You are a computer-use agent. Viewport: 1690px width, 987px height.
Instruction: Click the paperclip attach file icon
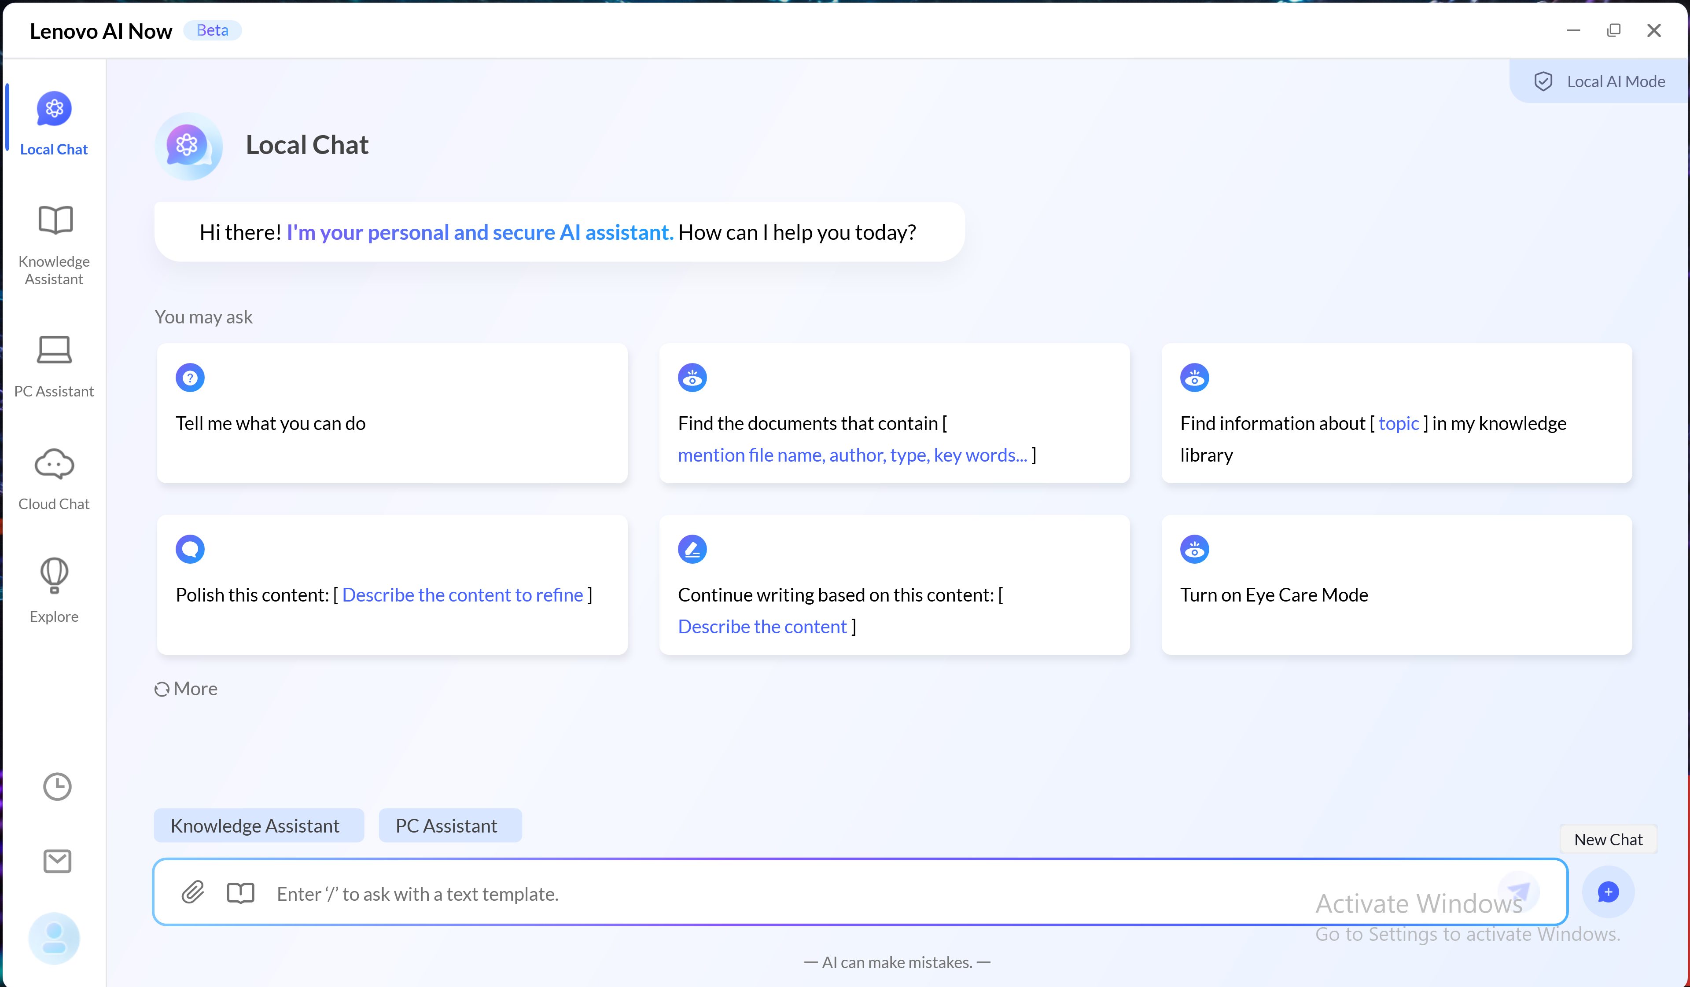[x=192, y=892]
